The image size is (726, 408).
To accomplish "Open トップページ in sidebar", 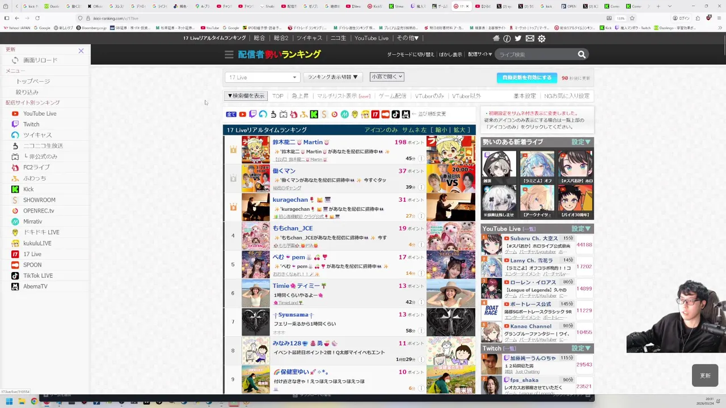I will click(x=33, y=82).
